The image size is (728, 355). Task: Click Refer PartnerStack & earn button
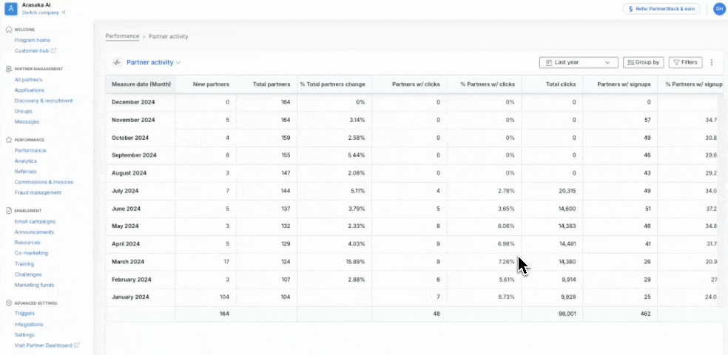tap(661, 9)
